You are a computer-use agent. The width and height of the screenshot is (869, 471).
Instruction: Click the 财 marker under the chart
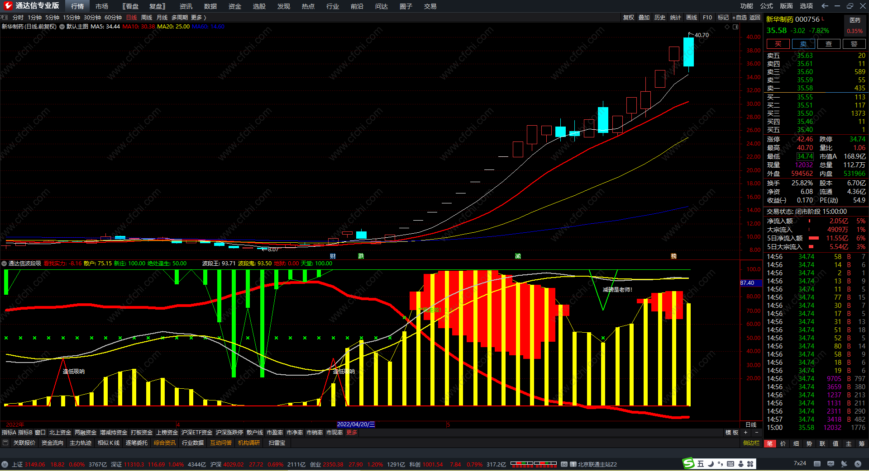point(333,256)
